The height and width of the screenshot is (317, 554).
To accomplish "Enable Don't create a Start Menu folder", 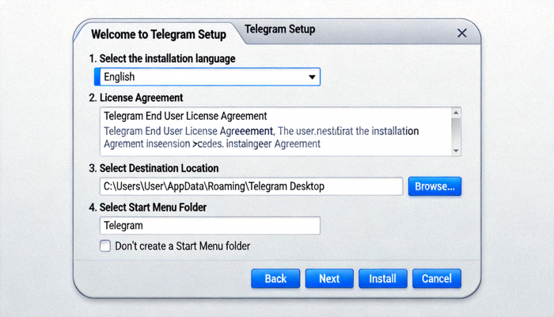I will click(105, 246).
